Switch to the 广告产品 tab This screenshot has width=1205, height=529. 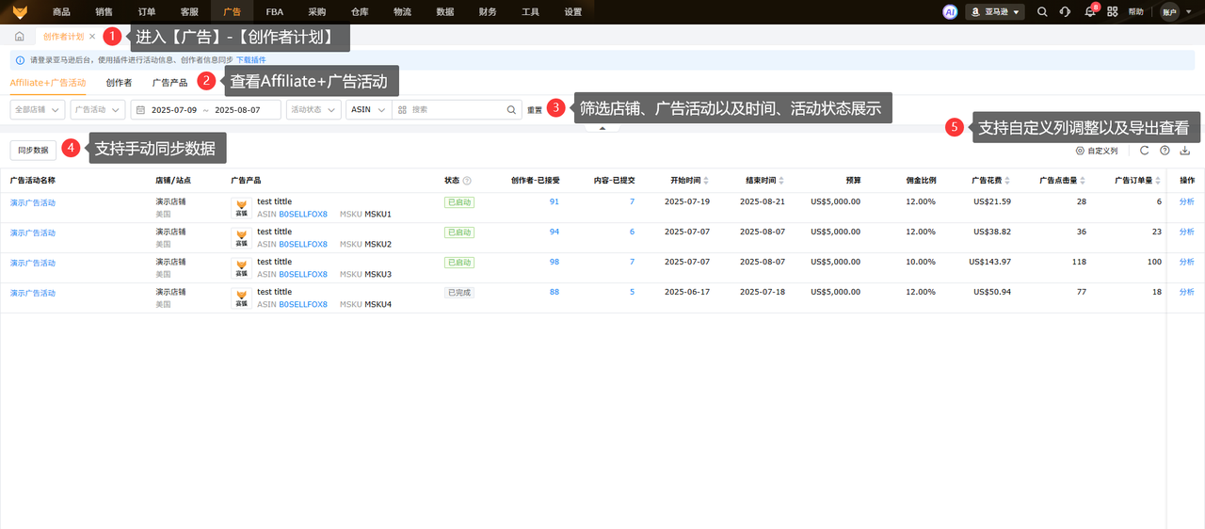tap(169, 82)
